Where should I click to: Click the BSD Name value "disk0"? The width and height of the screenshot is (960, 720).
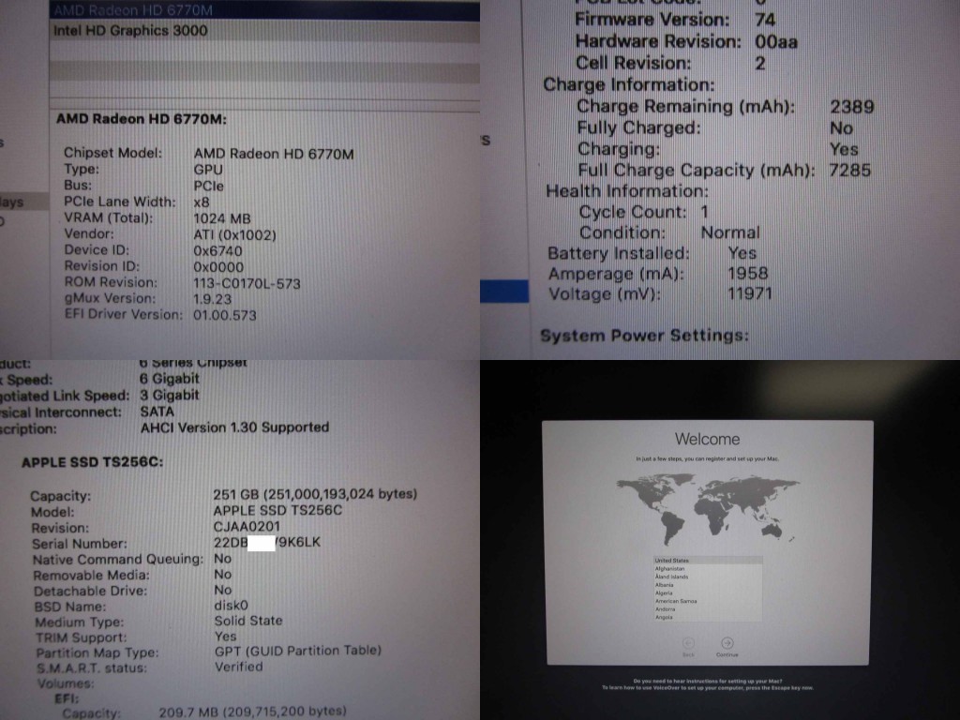(x=231, y=606)
